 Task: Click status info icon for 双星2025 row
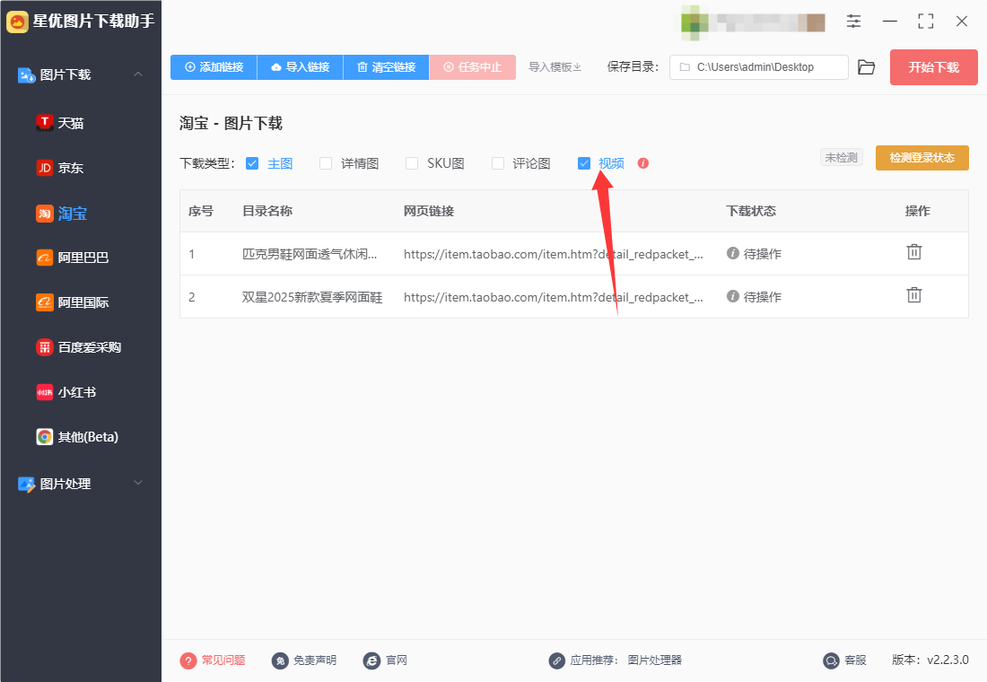733,296
